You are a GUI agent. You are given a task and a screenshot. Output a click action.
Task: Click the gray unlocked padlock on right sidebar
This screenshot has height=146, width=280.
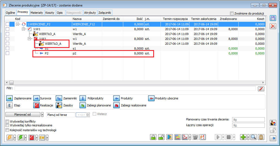coord(273,130)
